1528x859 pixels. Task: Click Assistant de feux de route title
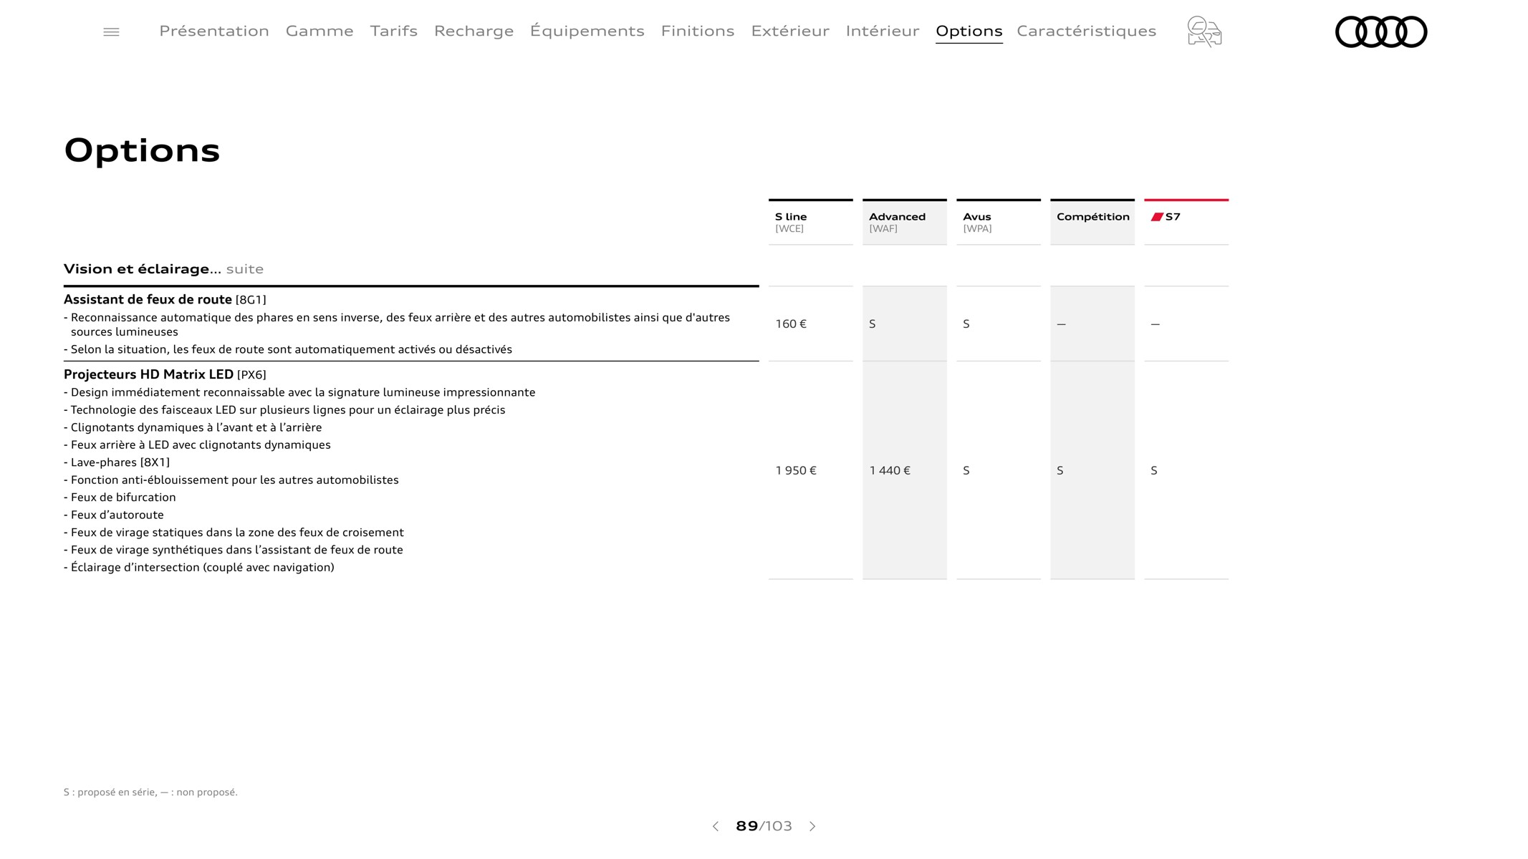[x=165, y=299]
